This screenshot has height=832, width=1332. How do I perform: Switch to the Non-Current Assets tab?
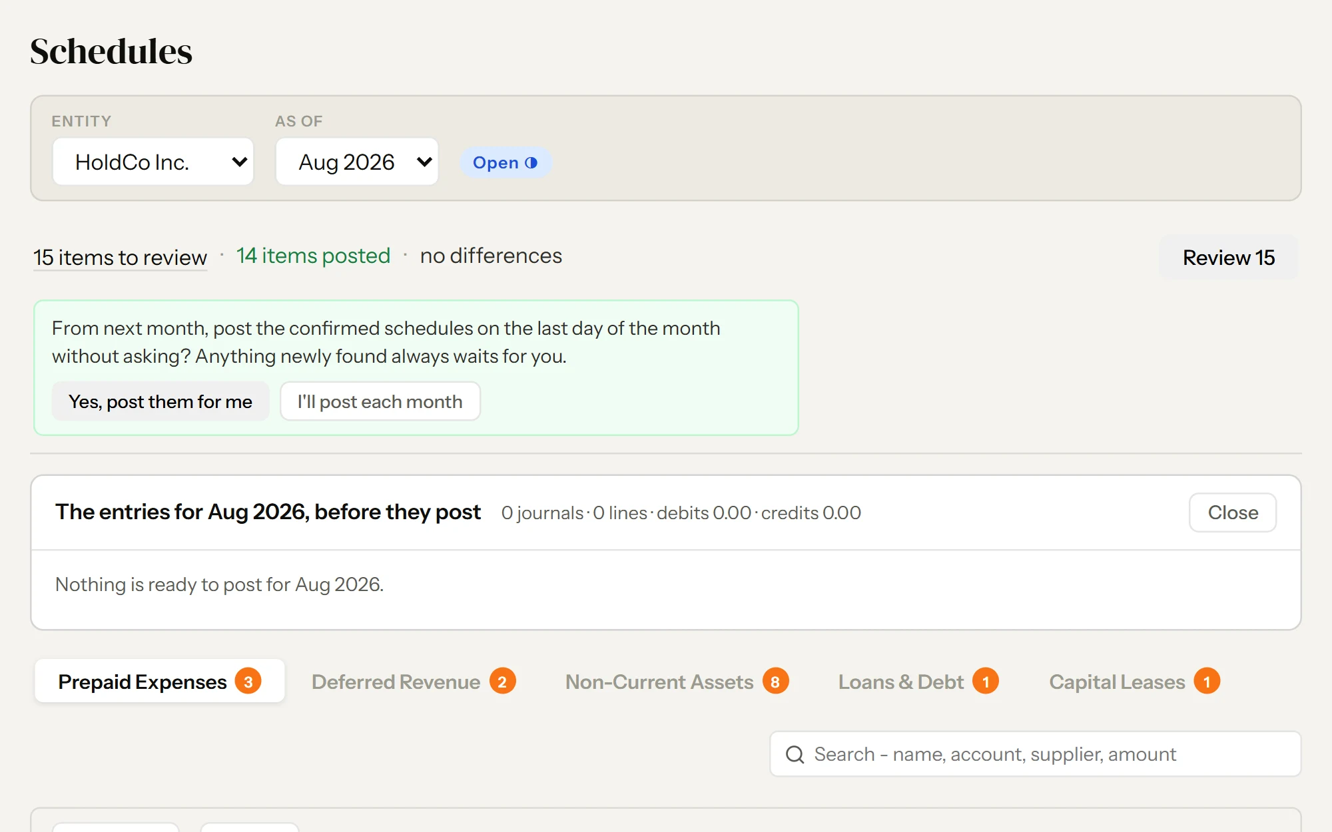click(x=676, y=682)
